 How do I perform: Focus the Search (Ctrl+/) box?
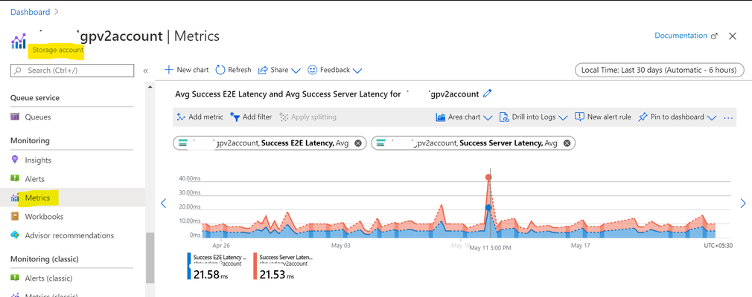pos(72,71)
